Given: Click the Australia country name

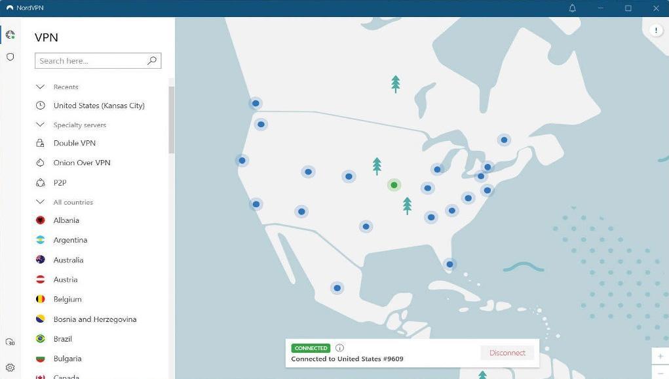Looking at the screenshot, I should (68, 260).
